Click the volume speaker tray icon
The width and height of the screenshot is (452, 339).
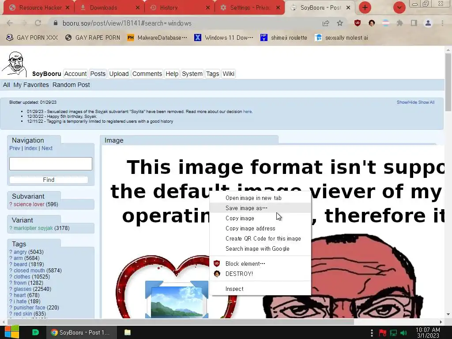coord(403,333)
